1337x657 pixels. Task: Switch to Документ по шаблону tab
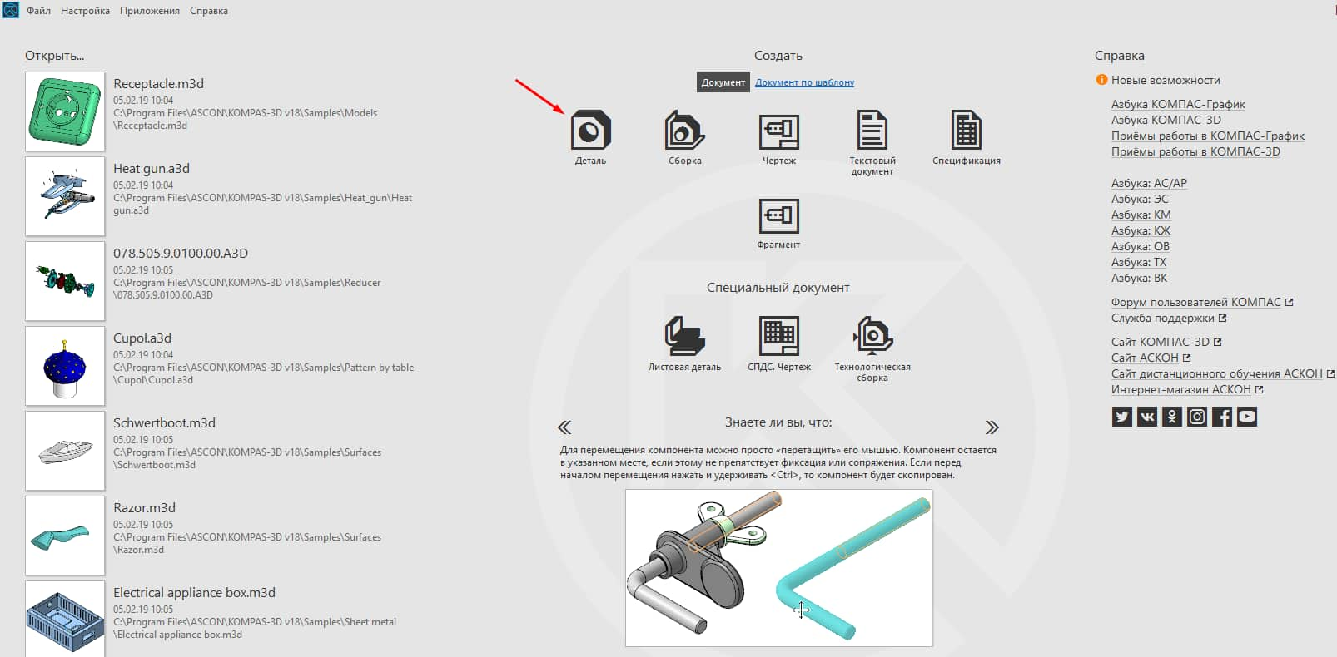pos(804,82)
